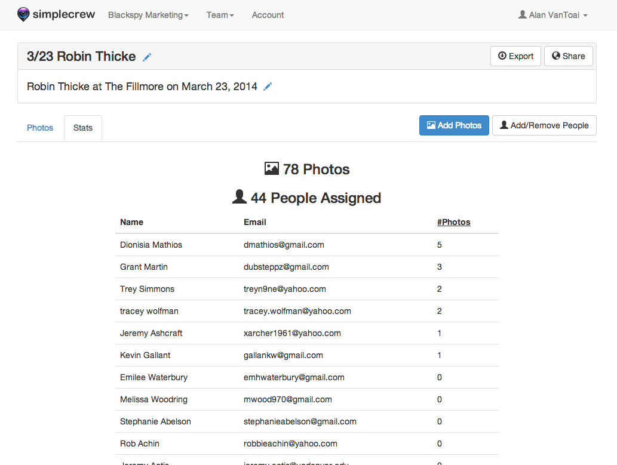Click stephanieabelson@gmail.com email
The width and height of the screenshot is (617, 465).
click(300, 421)
